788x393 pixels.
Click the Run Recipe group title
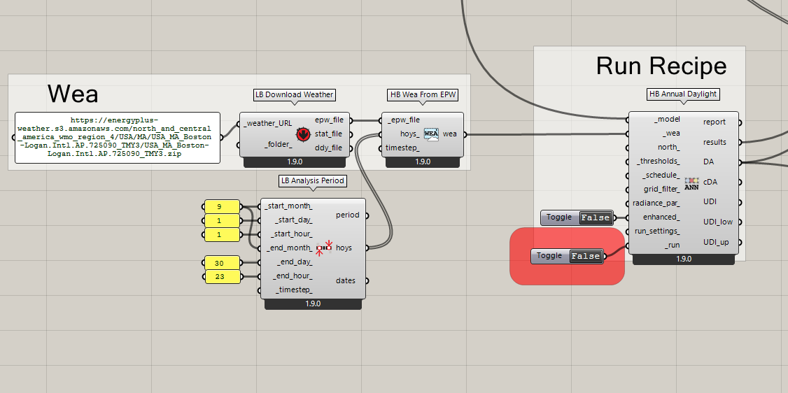pyautogui.click(x=661, y=66)
